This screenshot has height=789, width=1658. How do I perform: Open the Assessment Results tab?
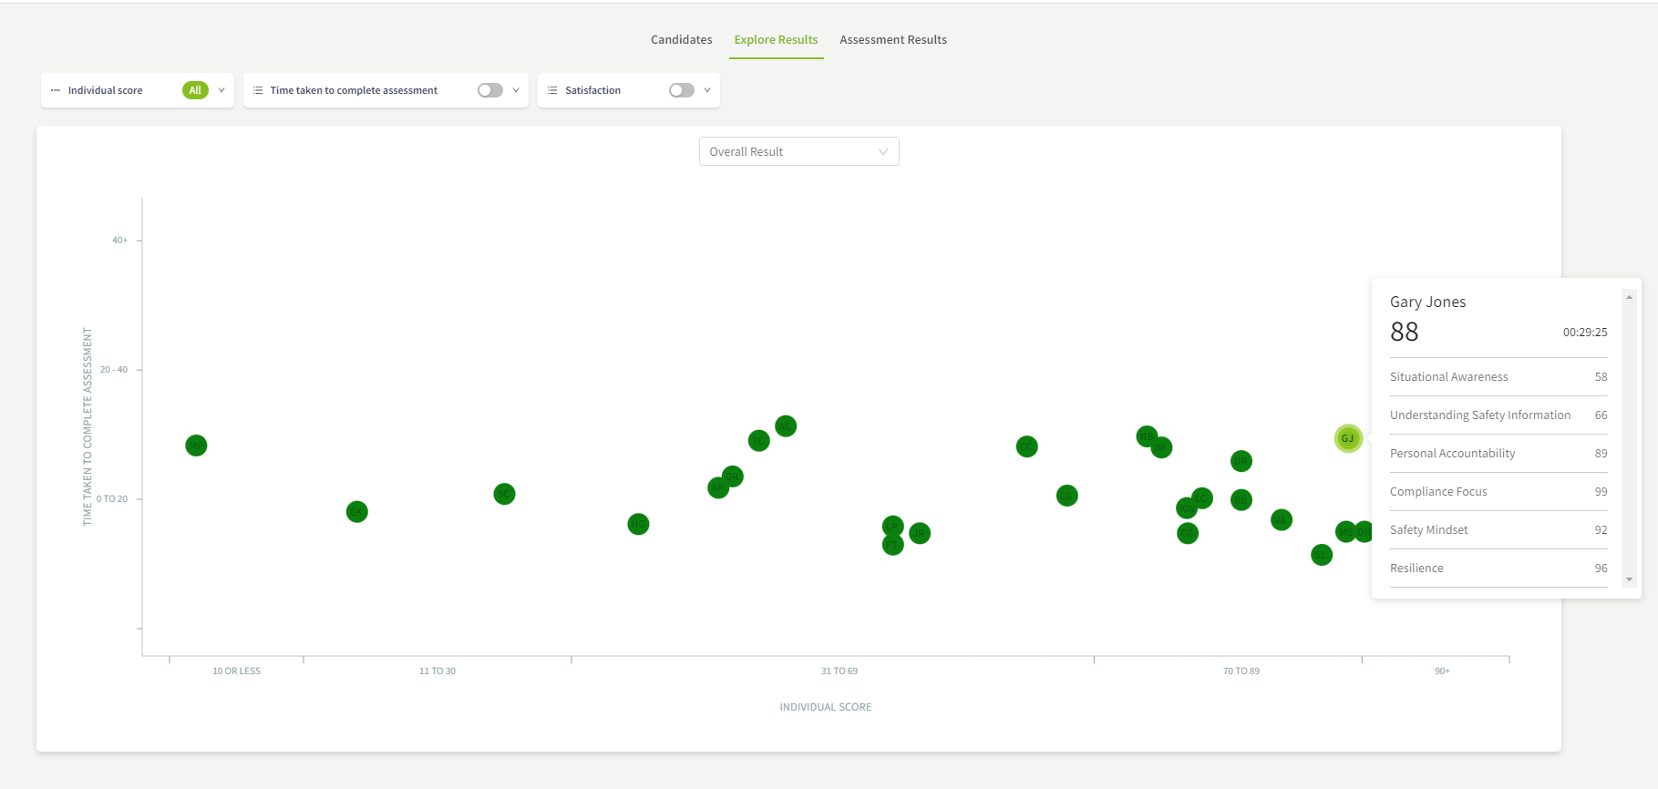(892, 39)
